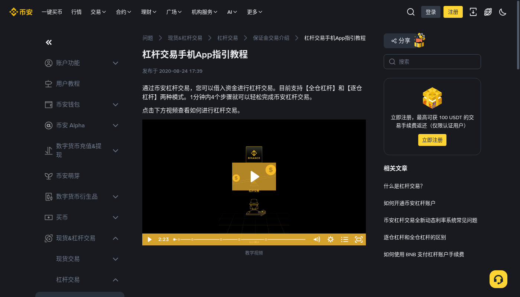The height and width of the screenshot is (297, 520).
Task: Click the 登录 button
Action: pos(431,12)
